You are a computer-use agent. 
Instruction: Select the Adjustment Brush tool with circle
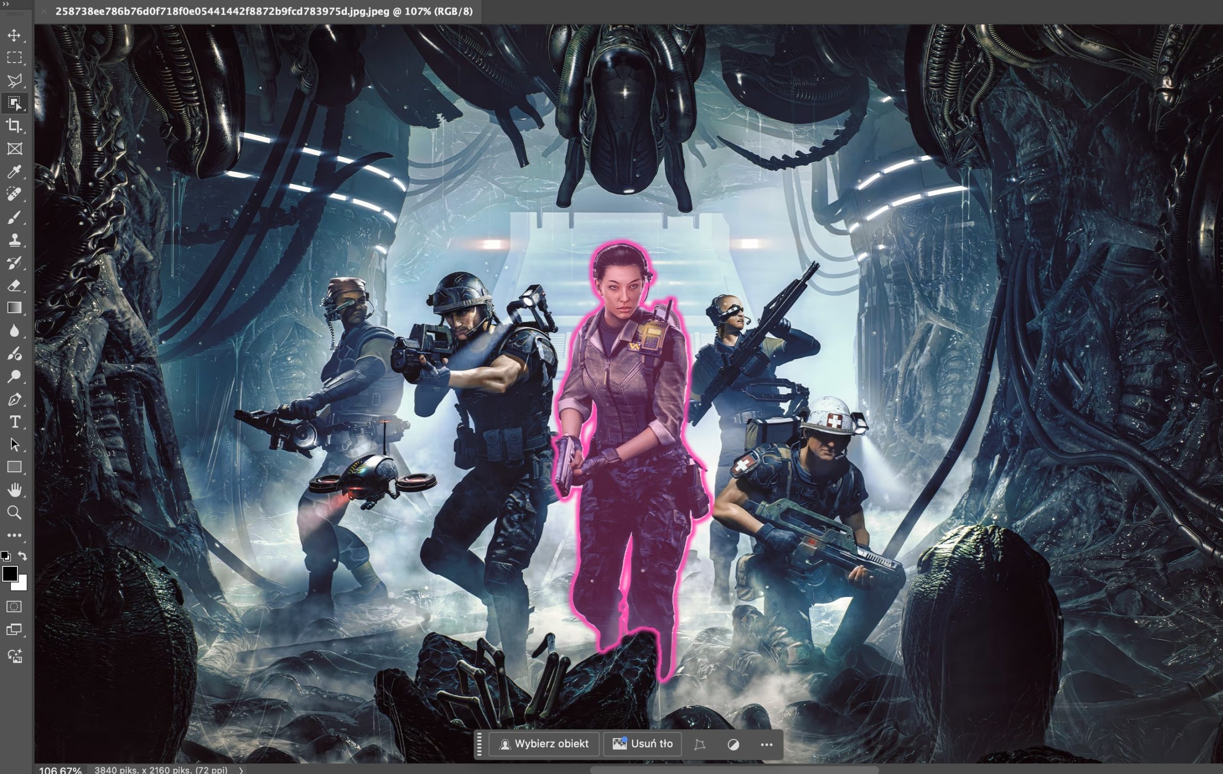14,354
